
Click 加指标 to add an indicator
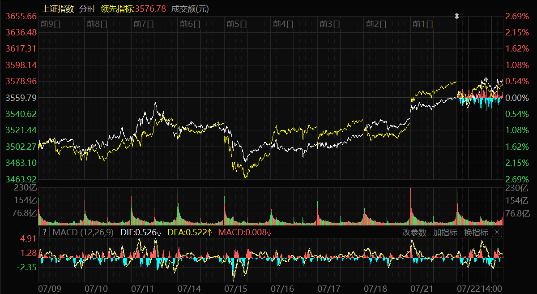[445, 232]
